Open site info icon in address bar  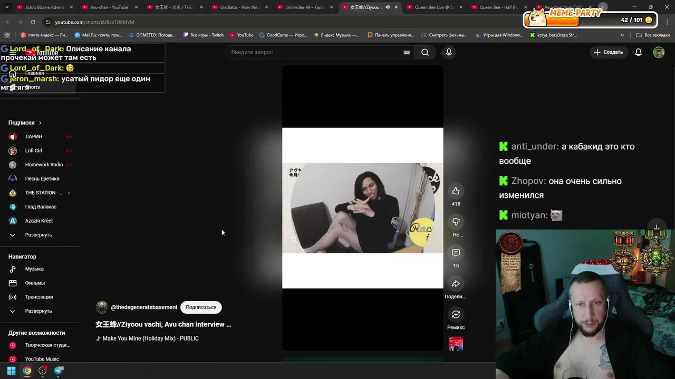pyautogui.click(x=48, y=22)
